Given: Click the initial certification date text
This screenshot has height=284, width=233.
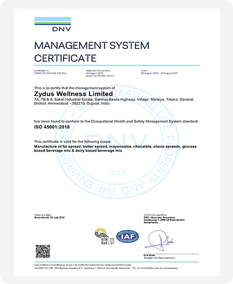Looking at the screenshot, I should tap(100, 73).
